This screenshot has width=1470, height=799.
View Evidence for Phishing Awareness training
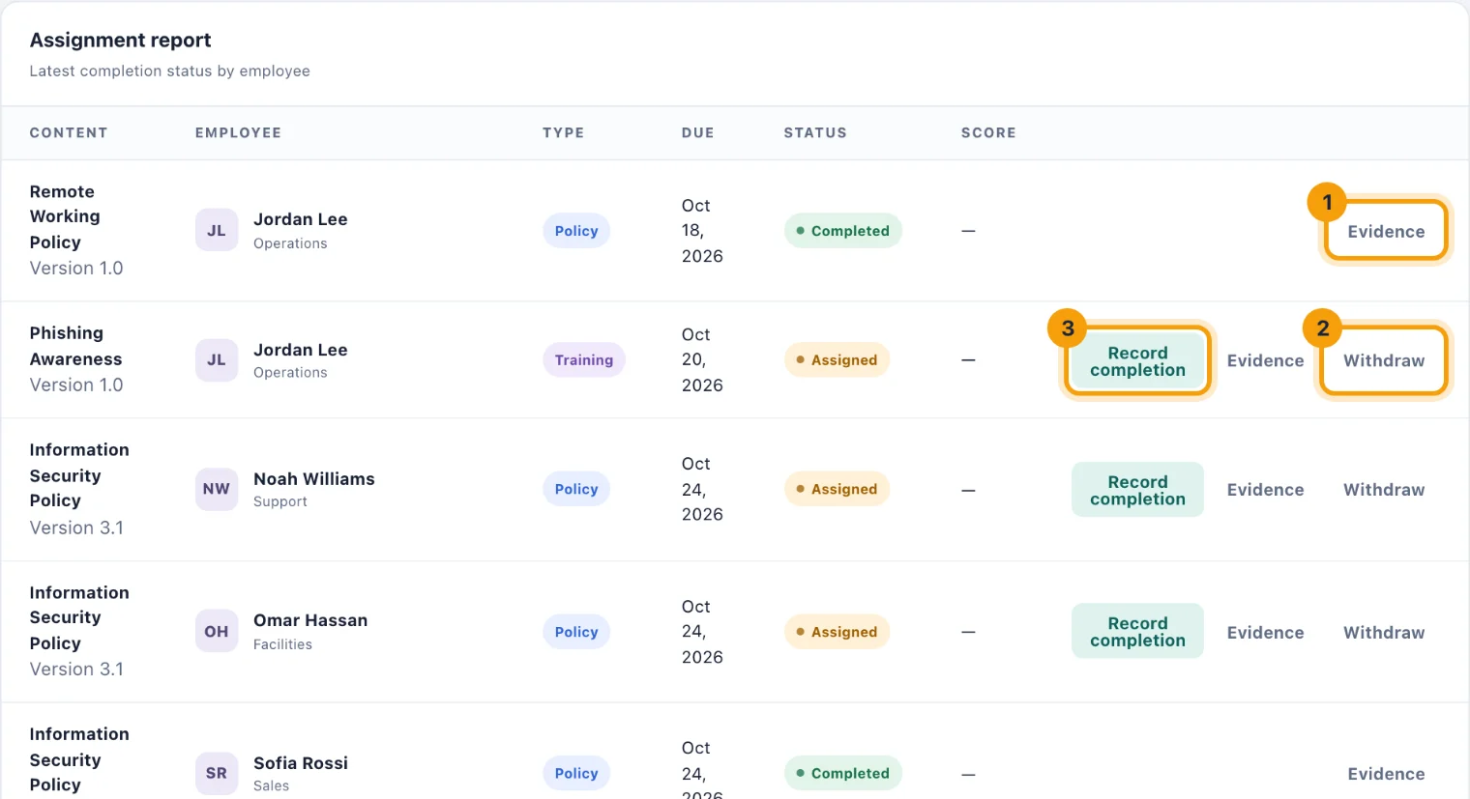click(1265, 360)
